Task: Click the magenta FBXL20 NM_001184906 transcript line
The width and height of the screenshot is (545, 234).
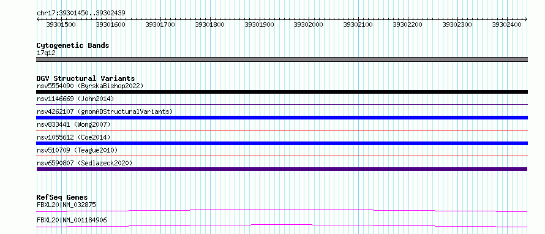Action: [x=282, y=225]
